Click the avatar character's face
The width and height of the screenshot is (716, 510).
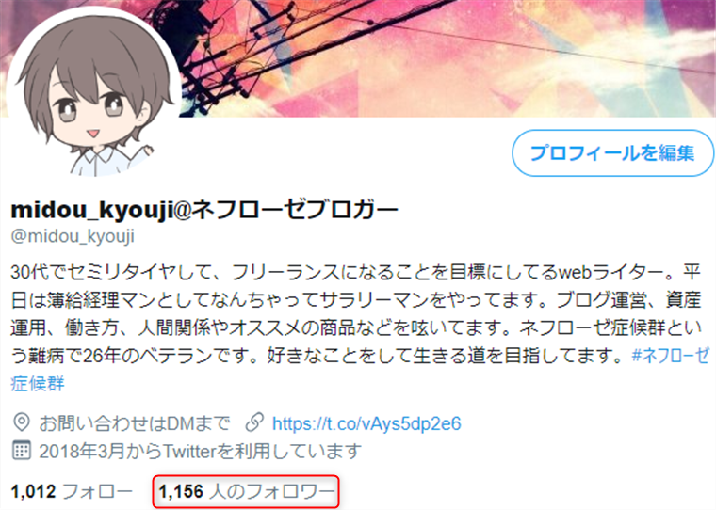click(x=93, y=114)
